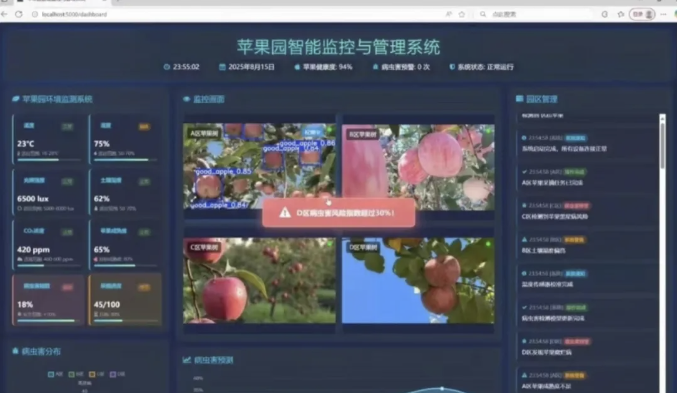Click the warning triangle in the D区 alert
The height and width of the screenshot is (393, 677).
pyautogui.click(x=285, y=213)
